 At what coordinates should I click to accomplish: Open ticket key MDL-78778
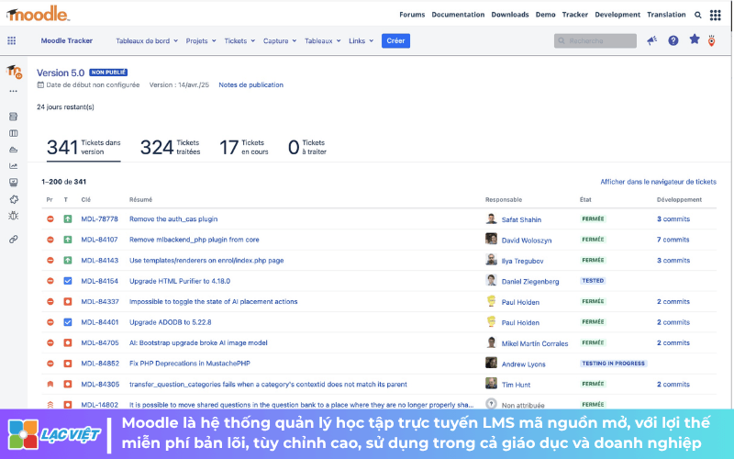tap(99, 218)
